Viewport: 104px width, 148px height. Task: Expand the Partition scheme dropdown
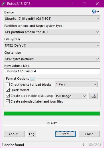point(52,32)
